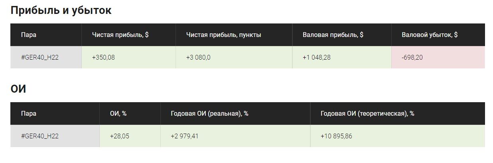Image resolution: width=493 pixels, height=163 pixels.
Task: Select 'Пара' header in ОИ table
Action: [x=29, y=114]
